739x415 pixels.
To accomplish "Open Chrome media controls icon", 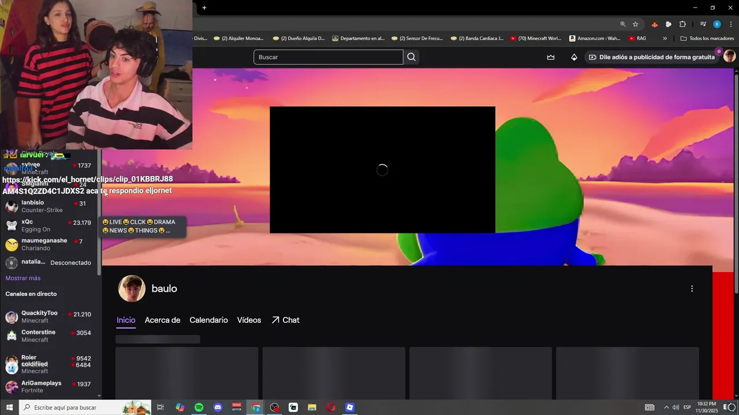I will tap(703, 24).
